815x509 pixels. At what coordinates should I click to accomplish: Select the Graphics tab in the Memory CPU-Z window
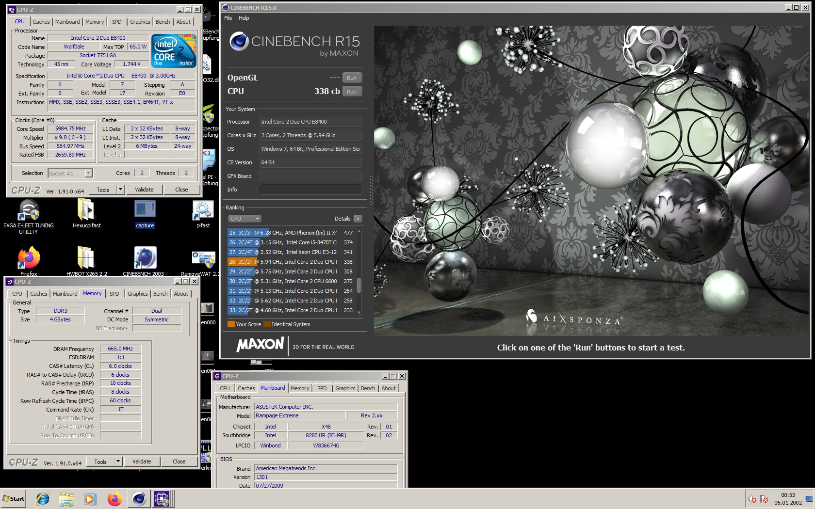[138, 294]
